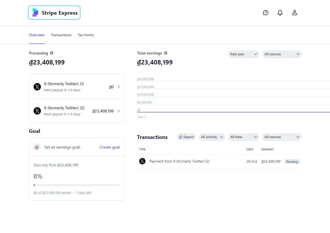Screen dimensions: 330x233
Task: Switch to the Transactions tab
Action: click(x=61, y=35)
